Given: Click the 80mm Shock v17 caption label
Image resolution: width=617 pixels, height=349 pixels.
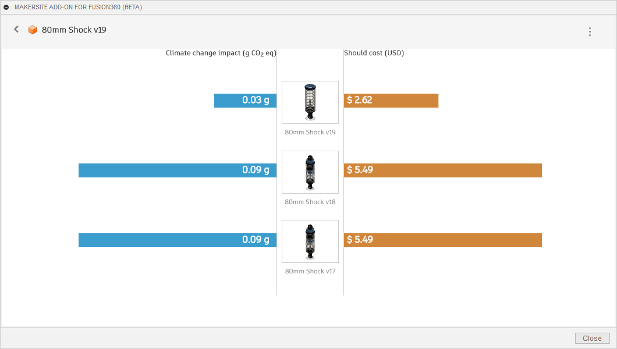Looking at the screenshot, I should 310,271.
